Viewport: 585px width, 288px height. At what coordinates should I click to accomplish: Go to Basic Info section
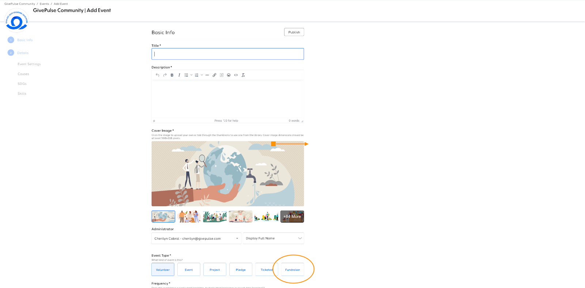(x=25, y=40)
